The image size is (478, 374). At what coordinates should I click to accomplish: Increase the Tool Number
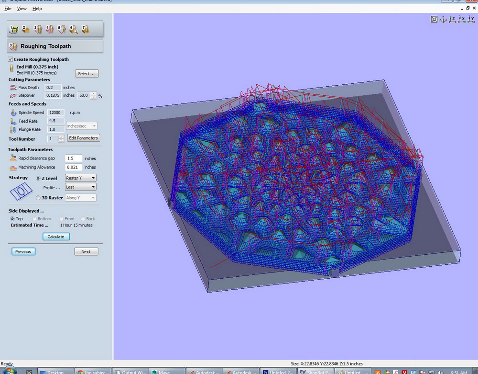coord(61,137)
